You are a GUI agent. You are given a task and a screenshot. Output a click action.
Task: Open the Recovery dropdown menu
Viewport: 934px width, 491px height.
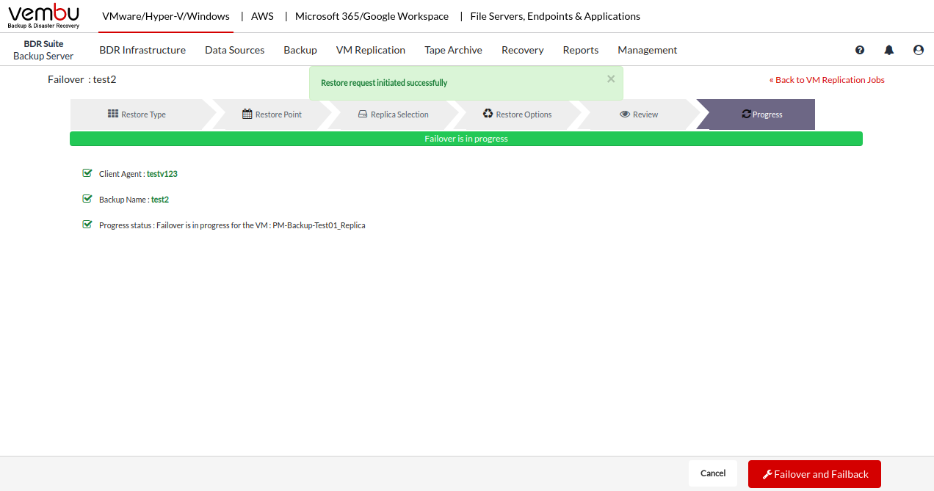tap(522, 50)
